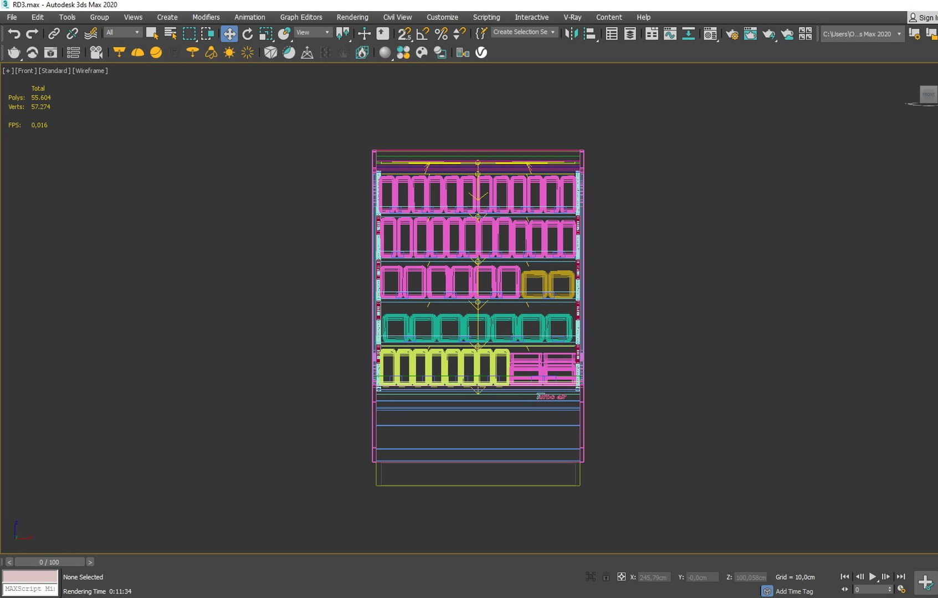
Task: Step to the next frame
Action: coord(886,577)
